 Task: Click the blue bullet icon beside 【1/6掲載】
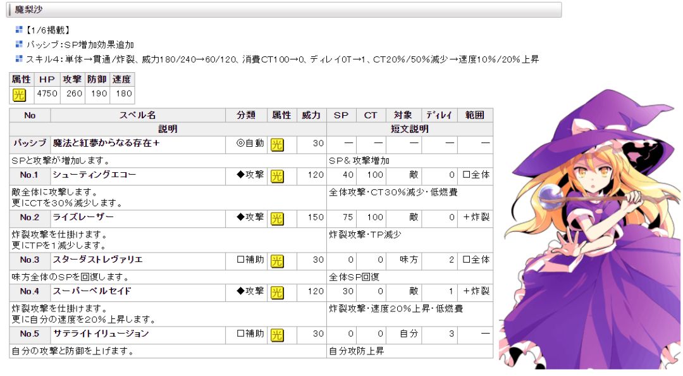point(19,30)
